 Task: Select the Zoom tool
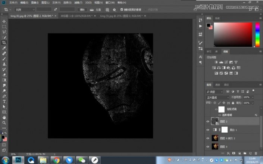[4, 123]
